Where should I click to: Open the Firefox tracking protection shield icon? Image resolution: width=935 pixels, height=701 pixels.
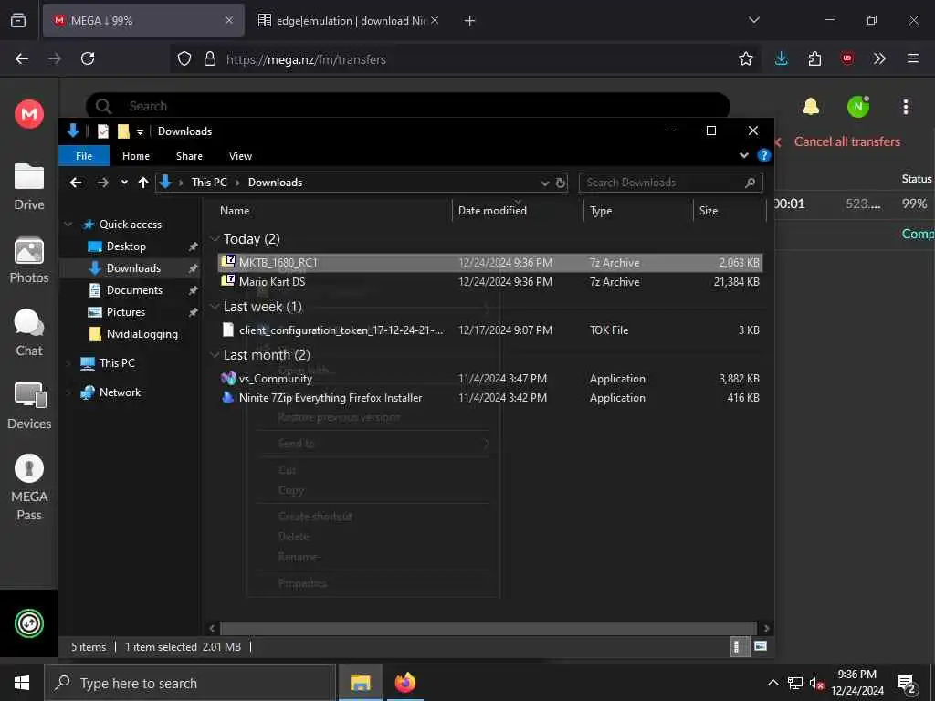tap(184, 58)
